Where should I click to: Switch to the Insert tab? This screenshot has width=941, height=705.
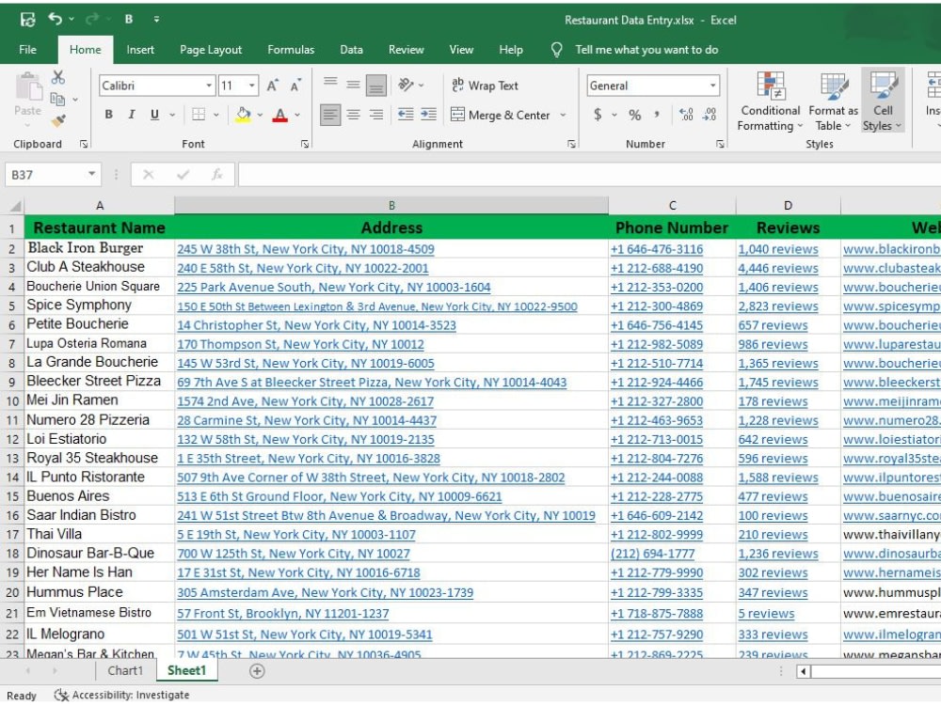140,50
